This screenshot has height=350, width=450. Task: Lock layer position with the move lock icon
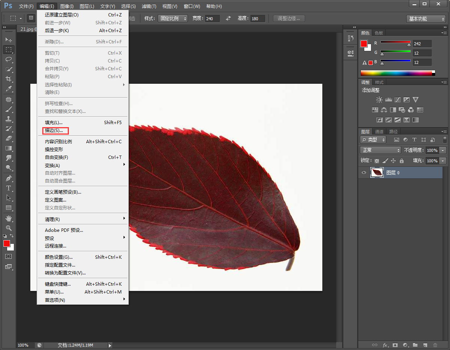pos(392,160)
